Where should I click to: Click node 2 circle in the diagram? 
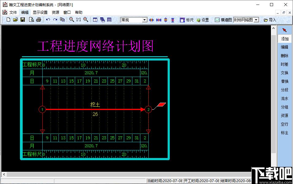pos(148,109)
